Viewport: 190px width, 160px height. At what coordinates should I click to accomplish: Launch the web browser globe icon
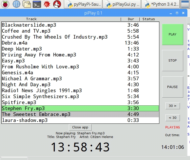pyautogui.click(x=16, y=4)
